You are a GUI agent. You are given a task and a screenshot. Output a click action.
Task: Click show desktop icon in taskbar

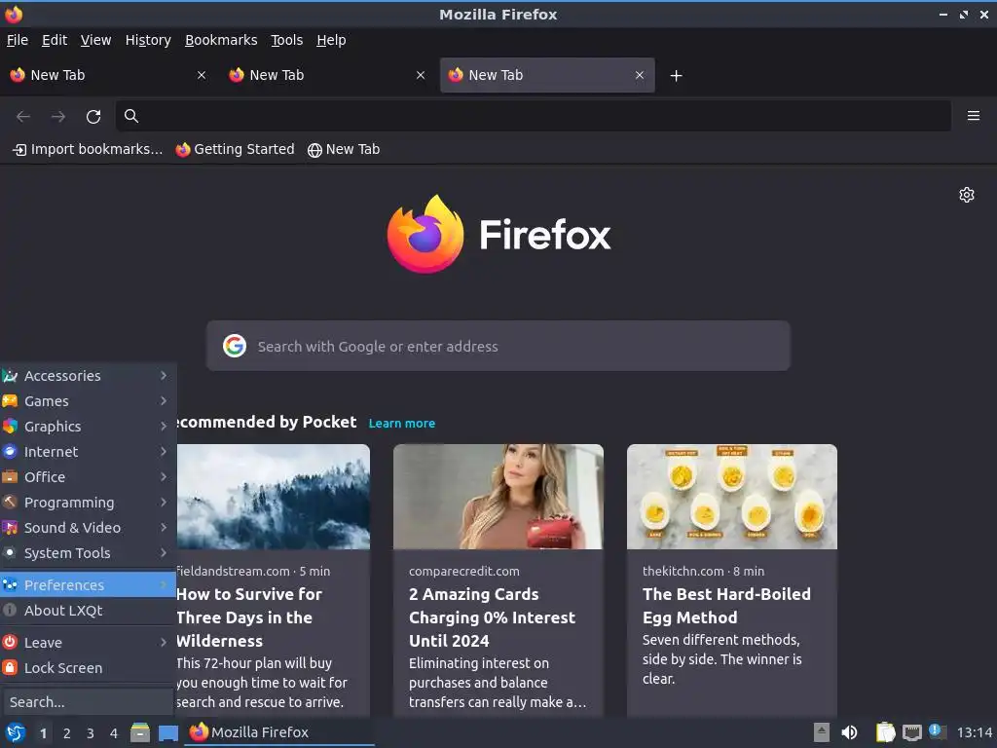point(167,733)
